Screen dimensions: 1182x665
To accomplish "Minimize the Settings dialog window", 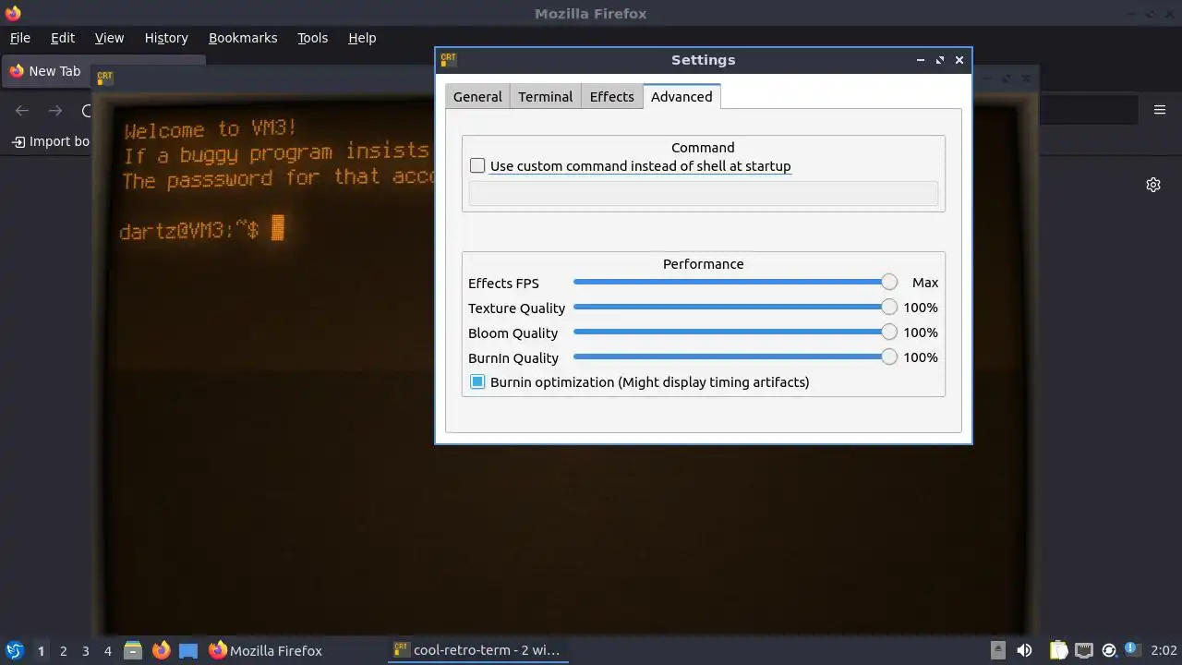I will pyautogui.click(x=921, y=60).
